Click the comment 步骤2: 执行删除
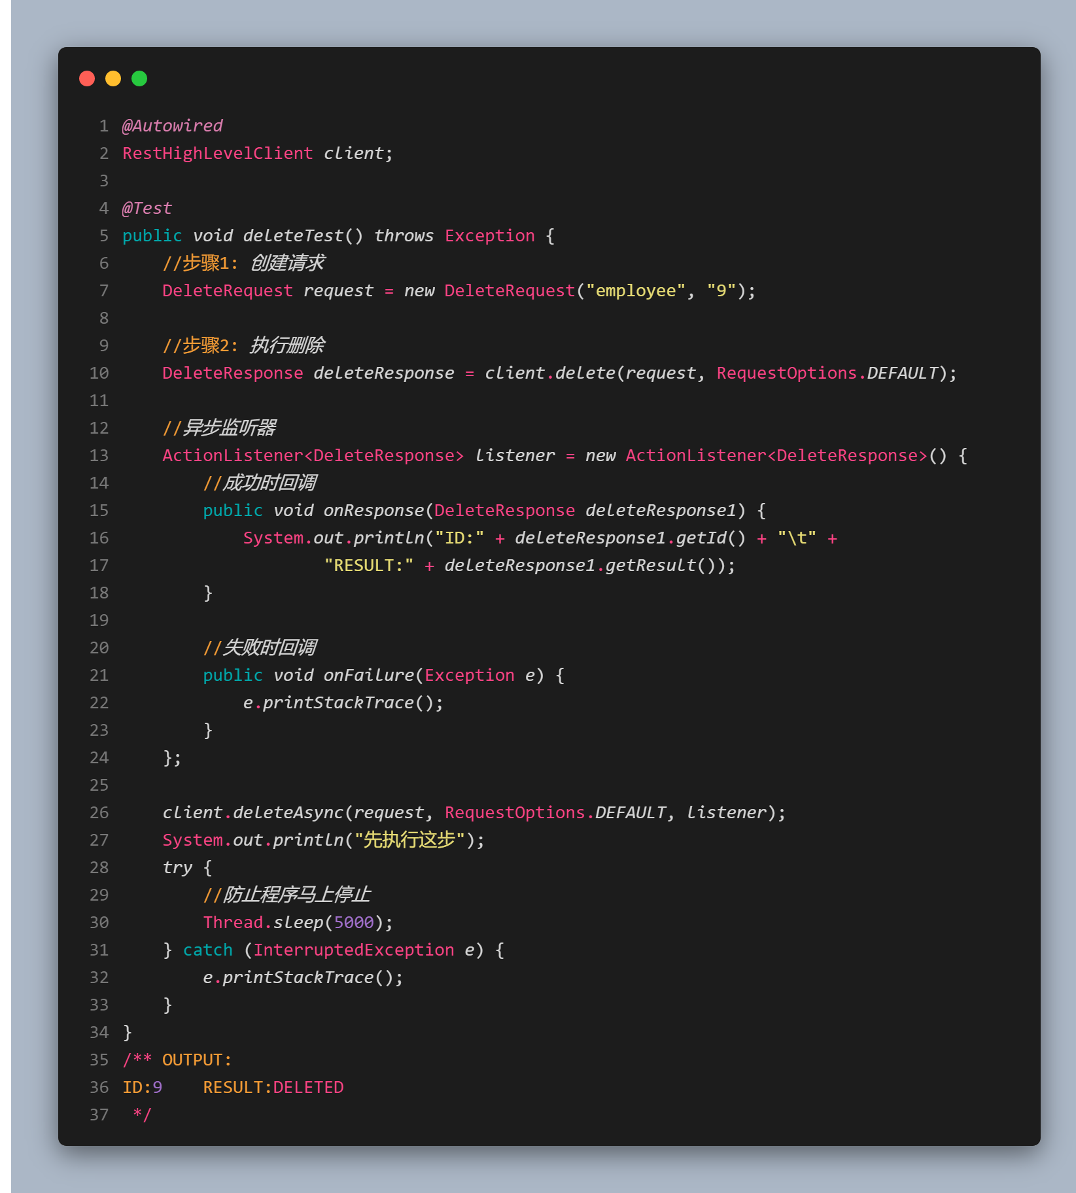This screenshot has height=1193, width=1076. pyautogui.click(x=243, y=345)
